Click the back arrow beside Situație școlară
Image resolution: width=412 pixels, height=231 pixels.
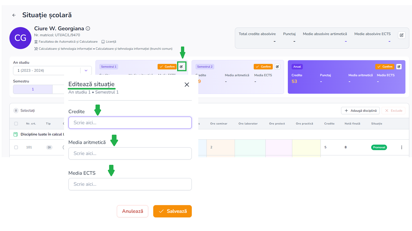(14, 15)
